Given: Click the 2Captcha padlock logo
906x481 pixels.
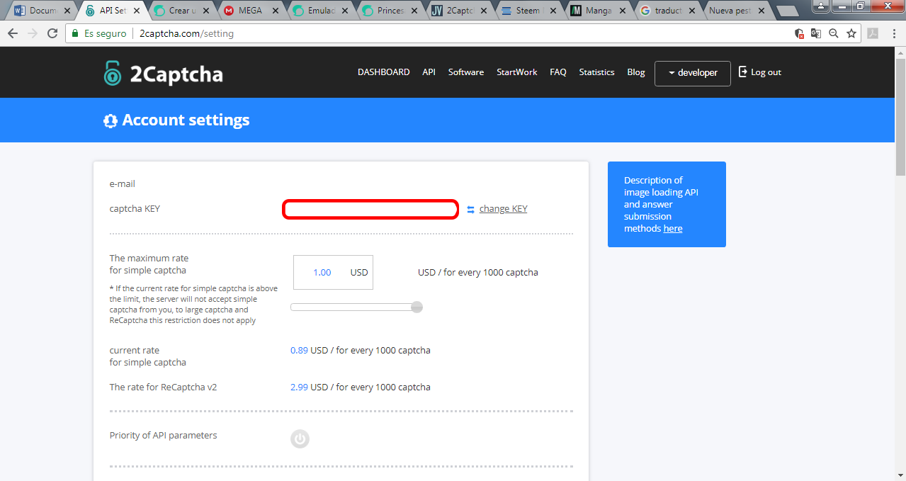Looking at the screenshot, I should click(x=112, y=73).
